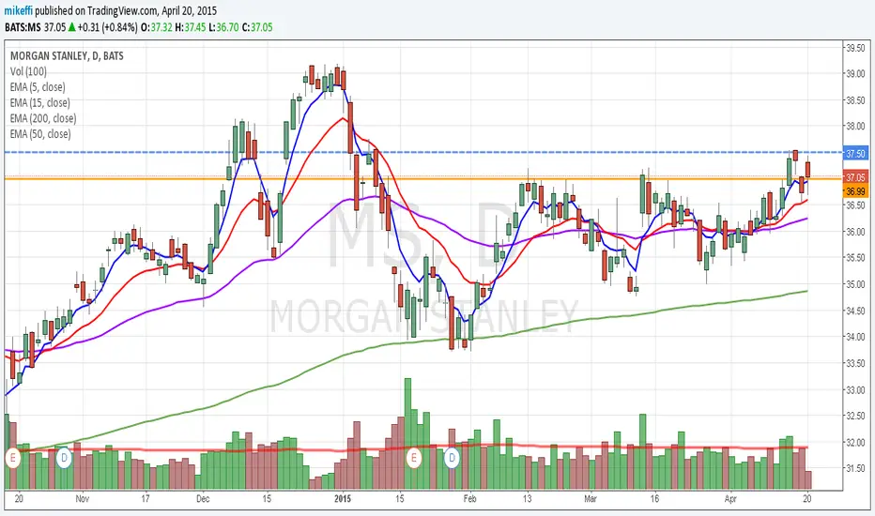Click the open value 'O:37.32'
Image resolution: width=875 pixels, height=516 pixels.
coord(157,27)
